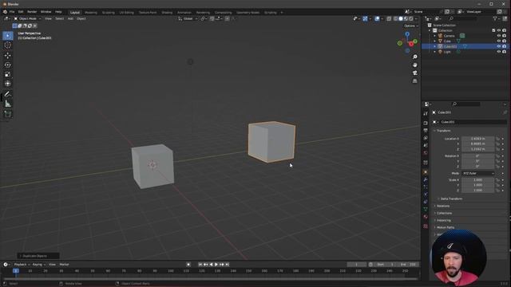The height and width of the screenshot is (287, 511).
Task: Open the viewport Add menu
Action: 70,19
